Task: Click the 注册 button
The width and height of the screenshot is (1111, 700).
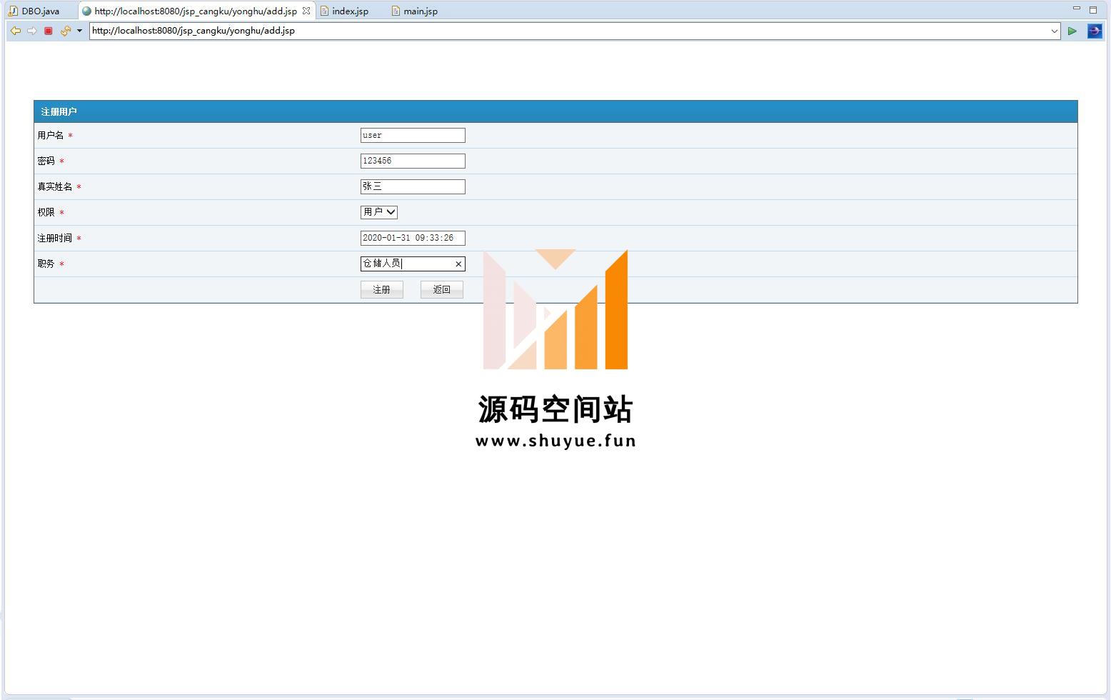Action: click(382, 289)
